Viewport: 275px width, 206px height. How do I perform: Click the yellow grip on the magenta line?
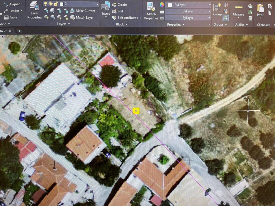coord(136,111)
